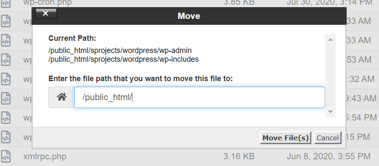
Task: Click the file icon in the 15 PM row
Action: point(6,137)
